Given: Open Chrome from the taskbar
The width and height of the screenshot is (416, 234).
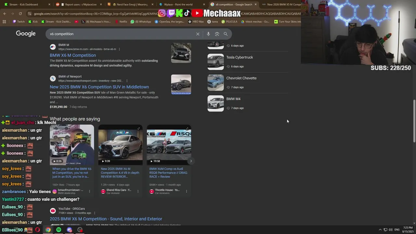Looking at the screenshot, I should coord(48,230).
